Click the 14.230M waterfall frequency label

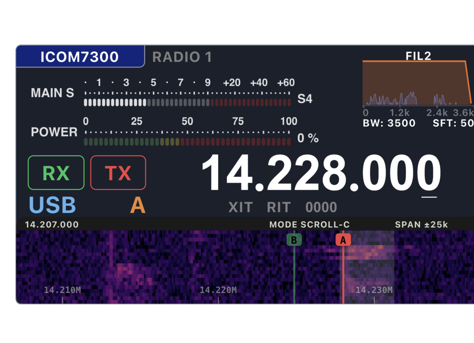coord(374,290)
